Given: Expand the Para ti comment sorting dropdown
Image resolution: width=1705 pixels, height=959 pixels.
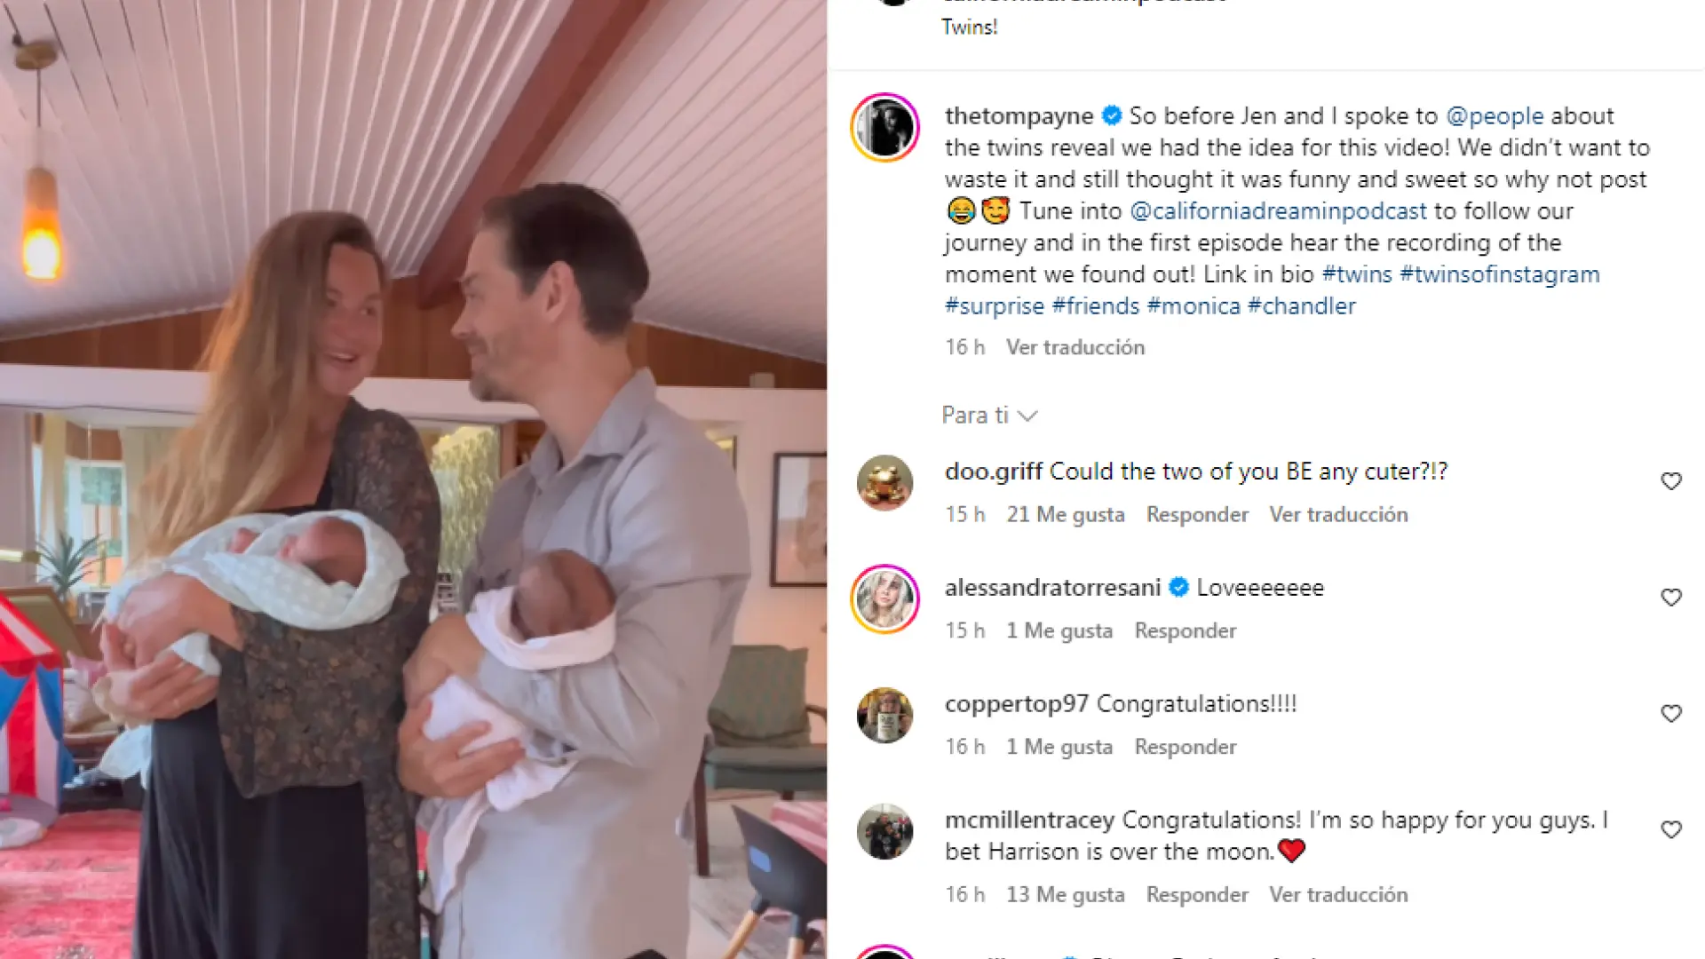Looking at the screenshot, I should click(989, 416).
